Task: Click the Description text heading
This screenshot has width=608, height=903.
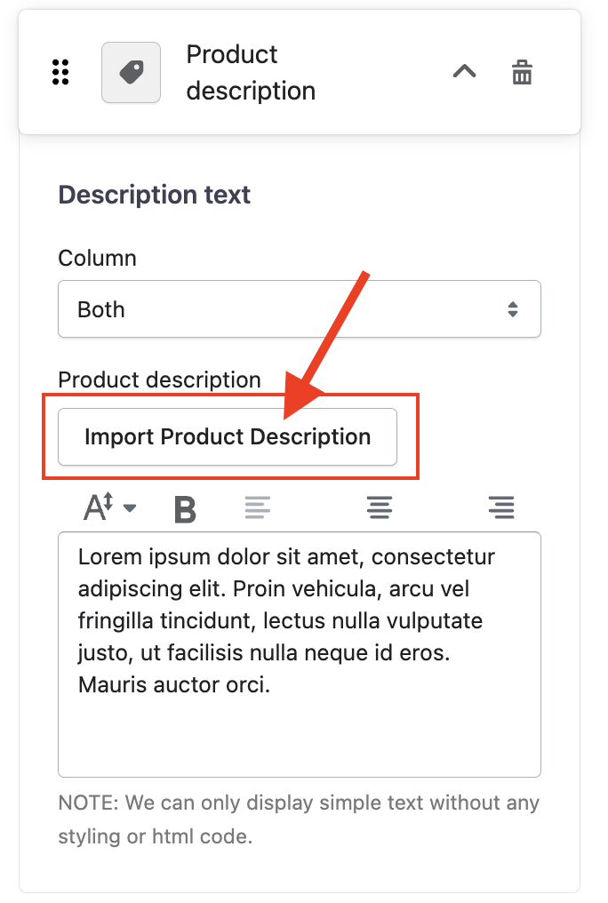Action: [x=155, y=195]
